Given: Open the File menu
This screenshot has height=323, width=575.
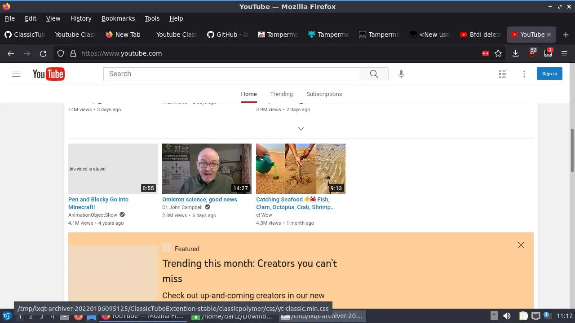Looking at the screenshot, I should tap(10, 18).
